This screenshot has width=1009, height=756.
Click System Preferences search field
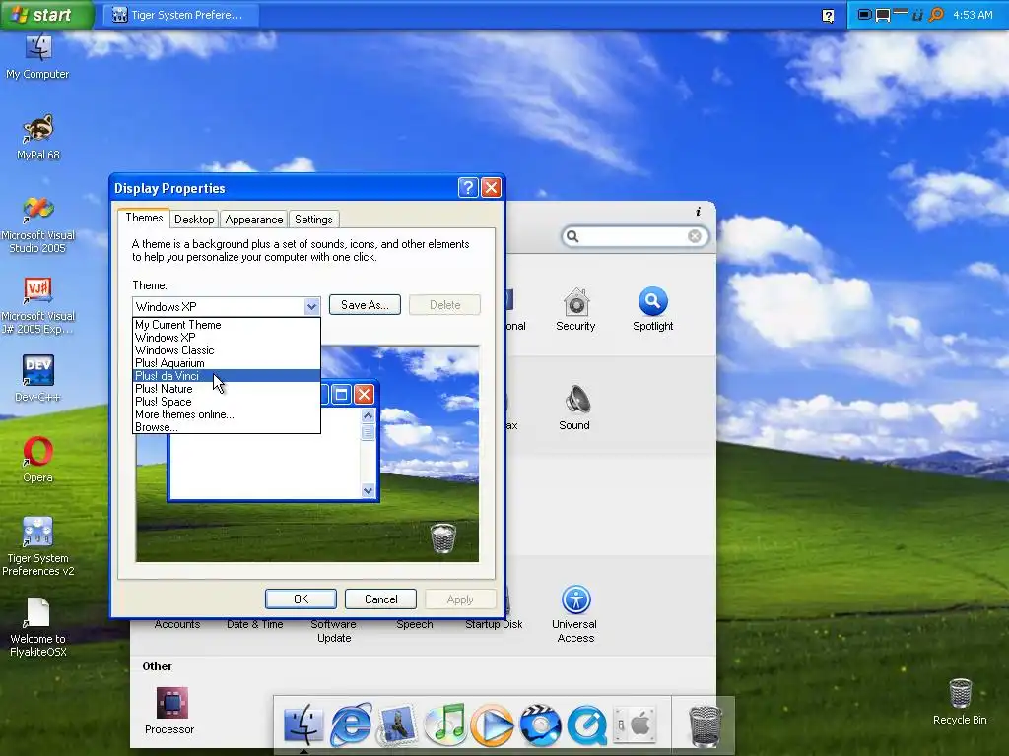(x=634, y=236)
